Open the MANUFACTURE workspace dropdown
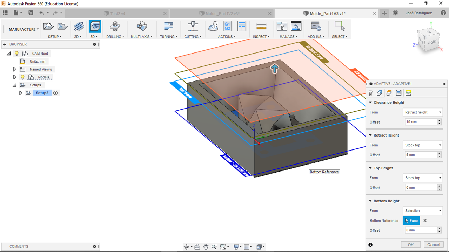 point(24,30)
